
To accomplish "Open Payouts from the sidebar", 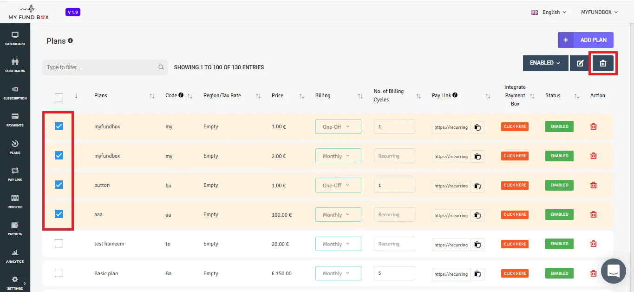I will click(15, 229).
